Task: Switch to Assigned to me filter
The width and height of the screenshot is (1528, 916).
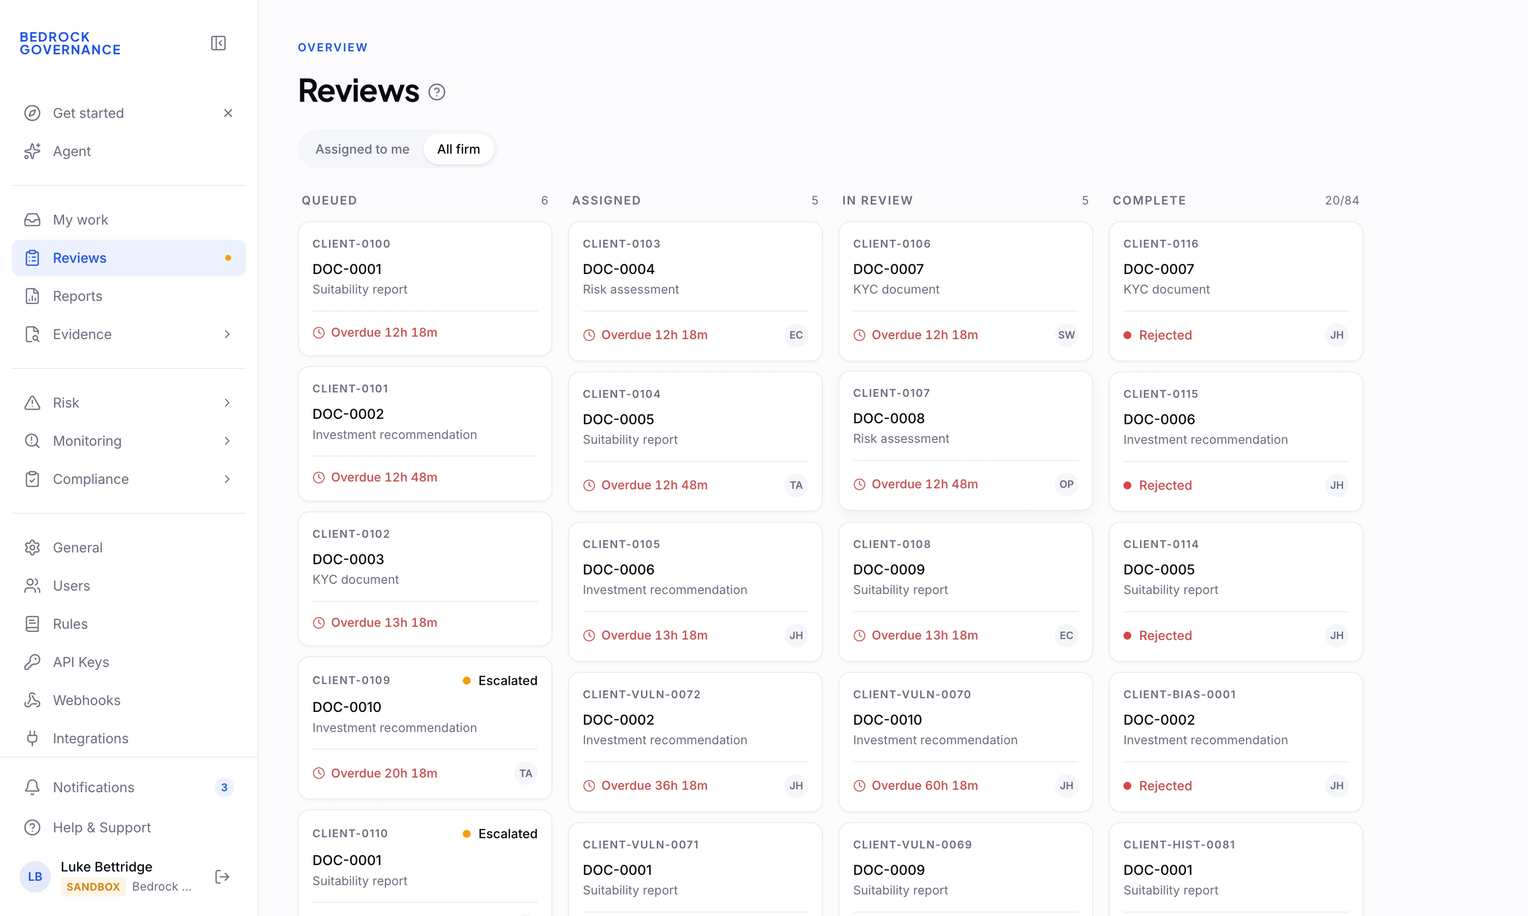Action: pos(362,149)
